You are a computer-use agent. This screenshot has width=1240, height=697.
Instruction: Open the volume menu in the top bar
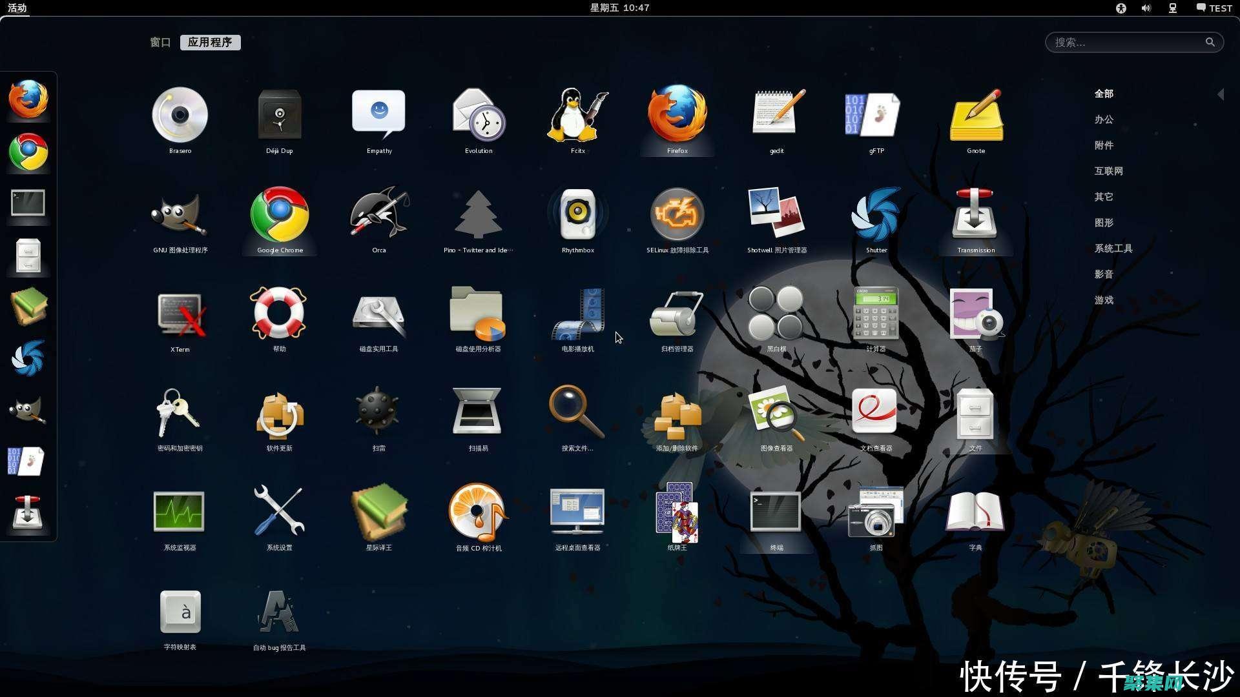[1146, 8]
